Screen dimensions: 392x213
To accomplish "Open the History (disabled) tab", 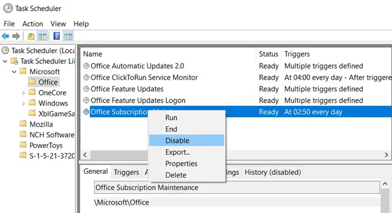I will point(273,172).
